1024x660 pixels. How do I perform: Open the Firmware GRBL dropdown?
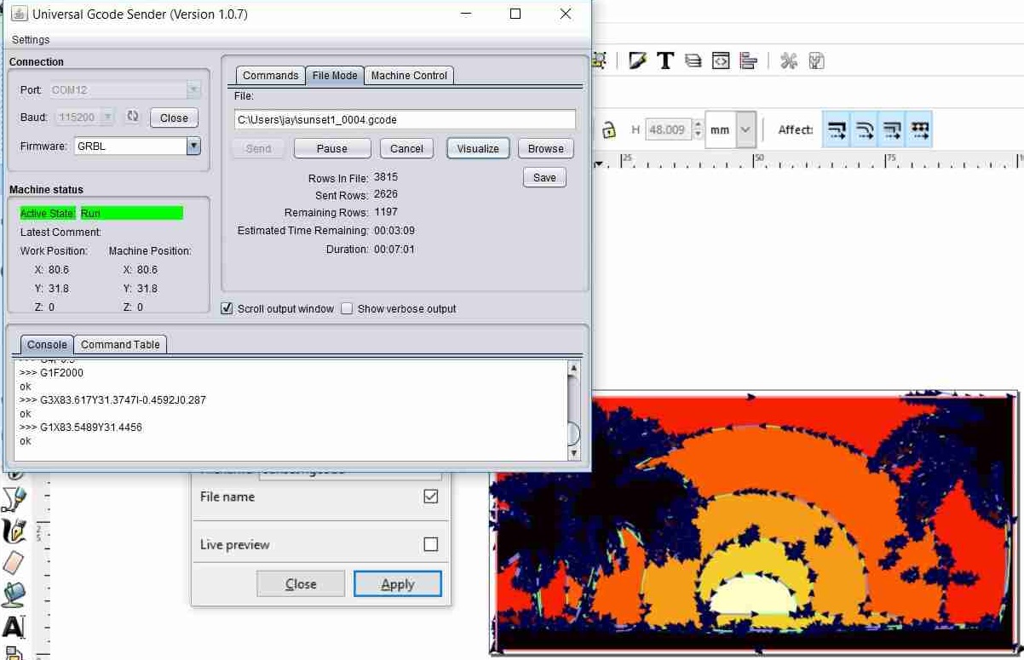(x=194, y=146)
